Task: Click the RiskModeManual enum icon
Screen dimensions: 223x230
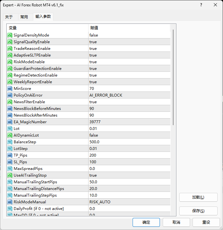Action: point(10,202)
